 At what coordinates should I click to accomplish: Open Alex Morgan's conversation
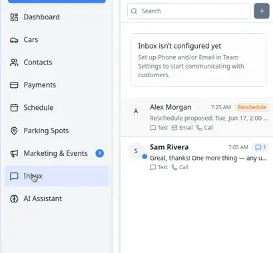pyautogui.click(x=197, y=117)
